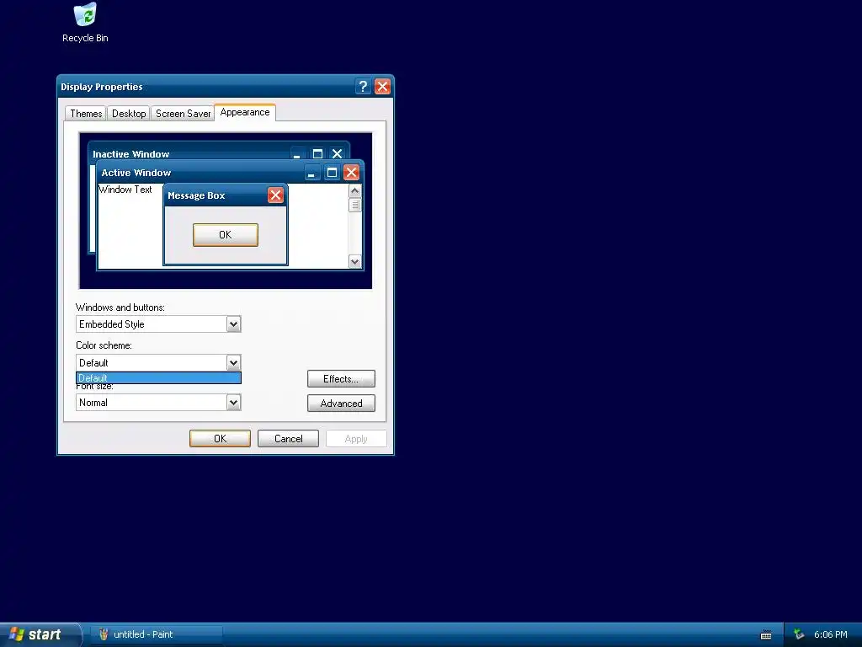Open the Color scheme dropdown arrow
This screenshot has height=647, width=862.
233,362
